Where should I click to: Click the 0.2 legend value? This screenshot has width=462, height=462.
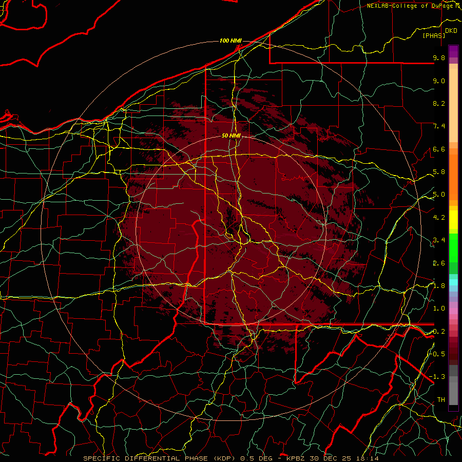click(439, 332)
